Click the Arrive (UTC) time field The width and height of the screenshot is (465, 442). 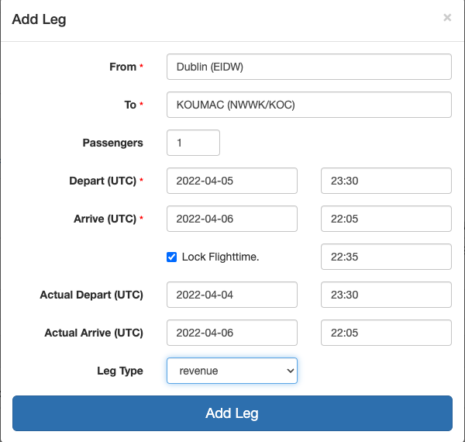(x=386, y=219)
